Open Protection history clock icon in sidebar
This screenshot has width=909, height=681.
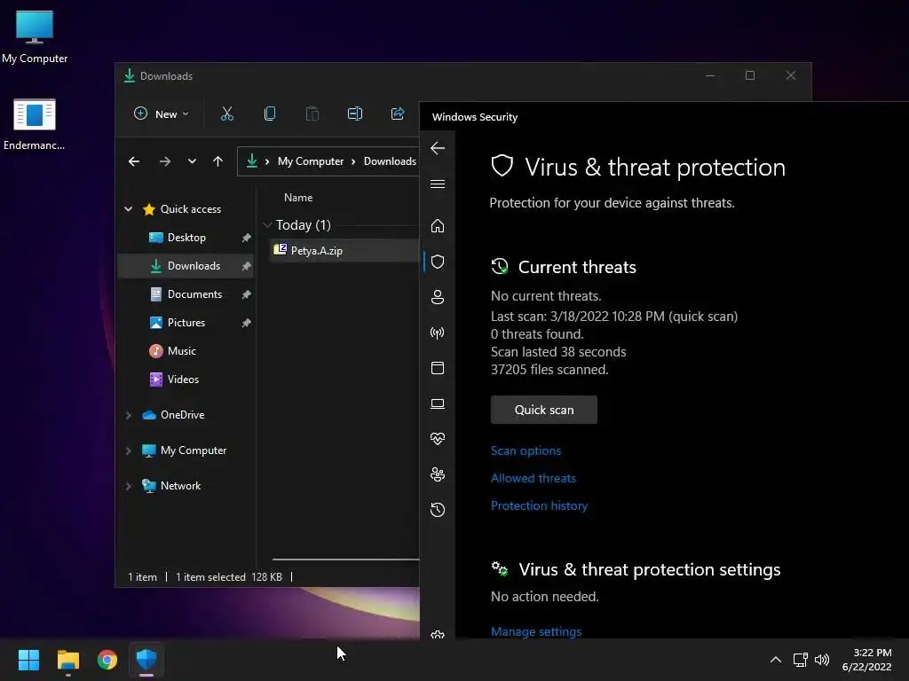tap(438, 510)
